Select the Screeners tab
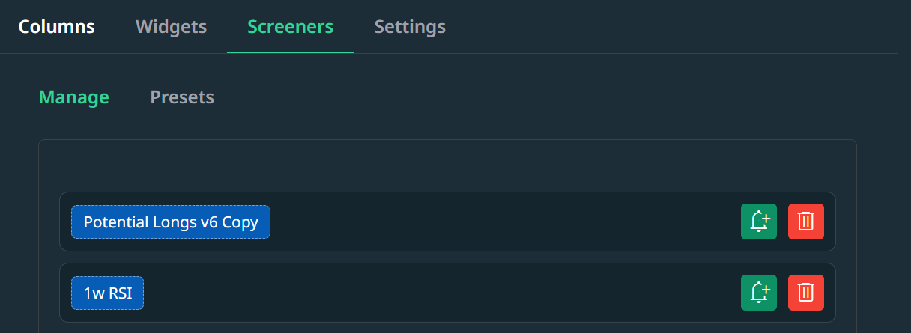 click(x=291, y=27)
